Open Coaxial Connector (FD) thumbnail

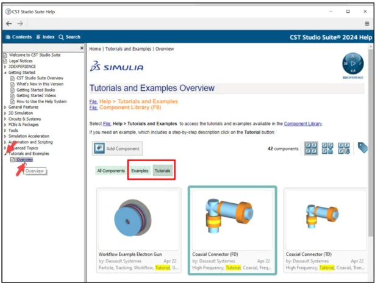click(232, 220)
